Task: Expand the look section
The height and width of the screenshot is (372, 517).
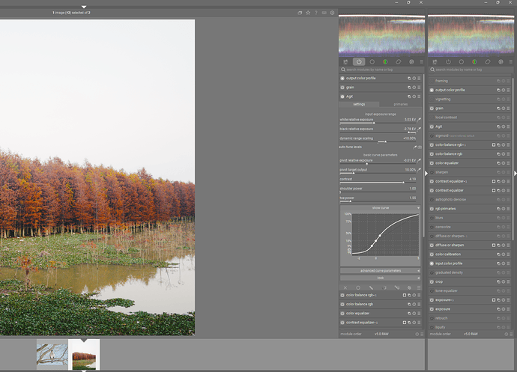Action: (x=381, y=278)
